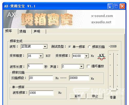Click the 停止 stop button
The image size is (129, 105).
coord(95,96)
